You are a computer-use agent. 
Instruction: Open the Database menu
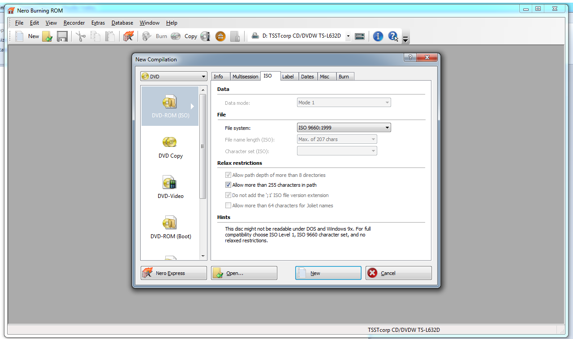122,23
